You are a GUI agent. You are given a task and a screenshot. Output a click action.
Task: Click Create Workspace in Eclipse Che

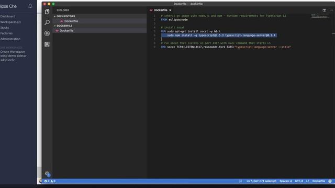(x=13, y=52)
